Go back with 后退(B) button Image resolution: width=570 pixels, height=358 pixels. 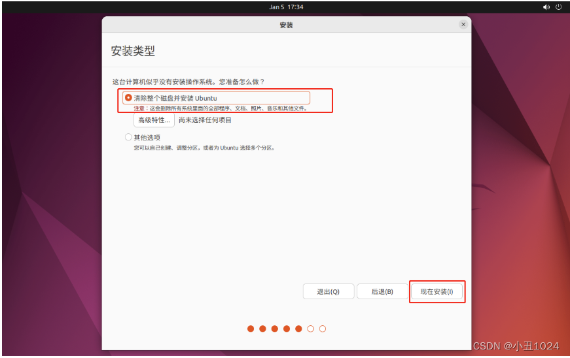[382, 291]
